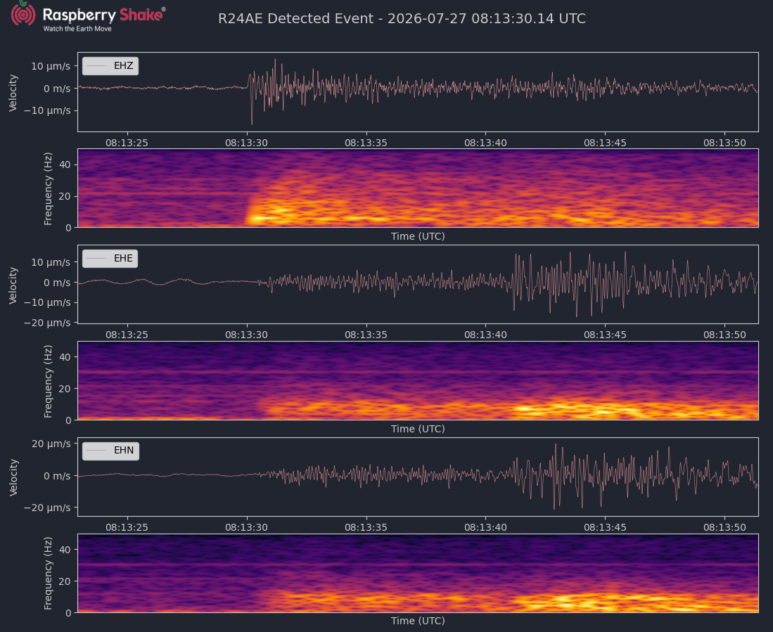
Task: Click the 40 Hz tick on EHN spectrogram
Action: (x=65, y=550)
